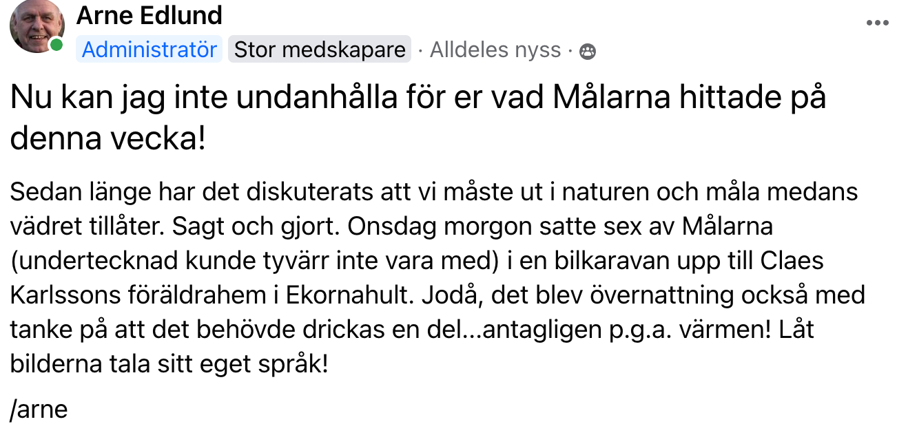
Task: Click the headline words denna vecka!
Action: (x=107, y=139)
